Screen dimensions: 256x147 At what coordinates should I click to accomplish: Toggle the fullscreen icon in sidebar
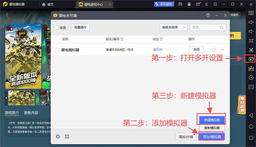[251, 41]
